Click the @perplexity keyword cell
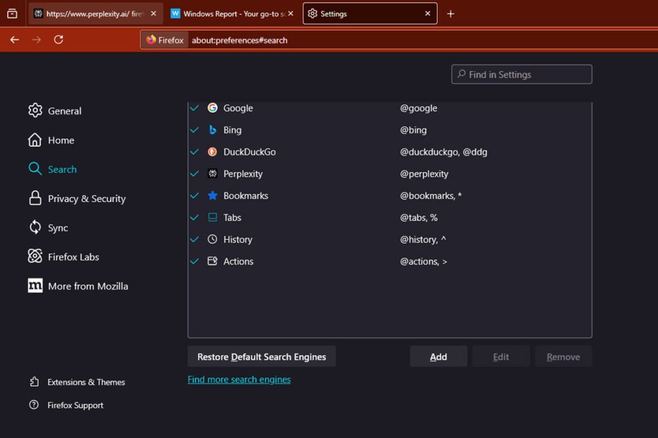The image size is (658, 438). (424, 174)
